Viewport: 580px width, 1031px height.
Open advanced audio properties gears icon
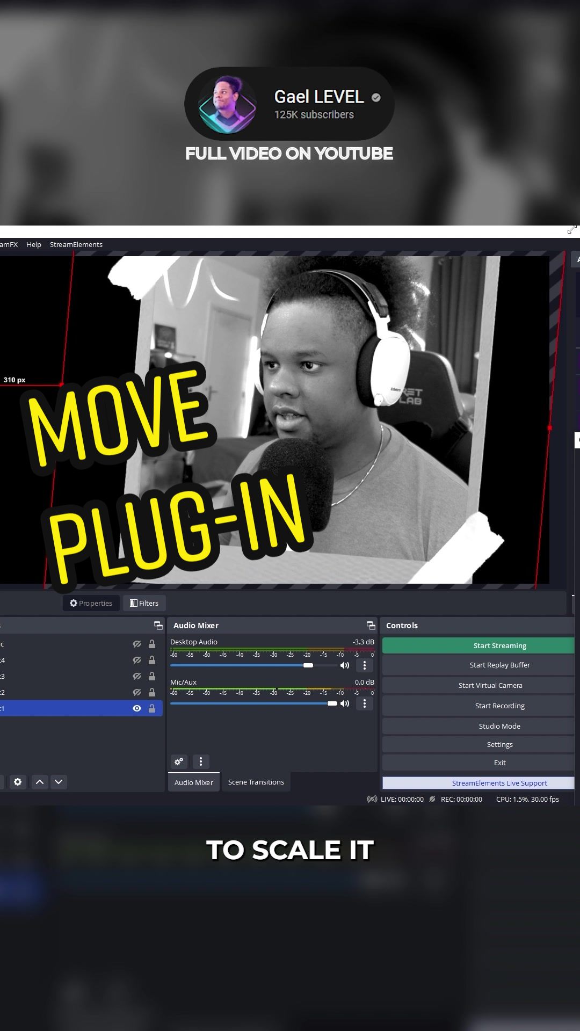[179, 761]
